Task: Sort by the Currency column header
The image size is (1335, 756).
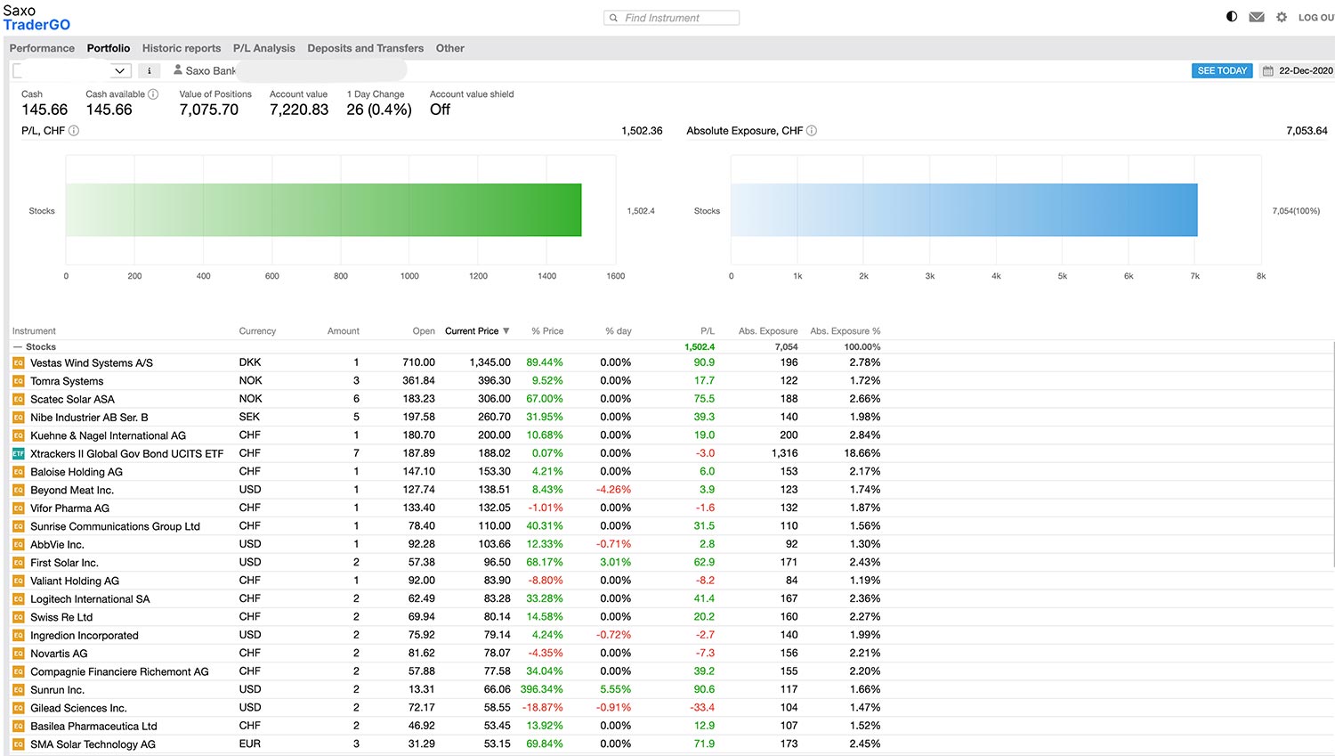Action: tap(257, 331)
